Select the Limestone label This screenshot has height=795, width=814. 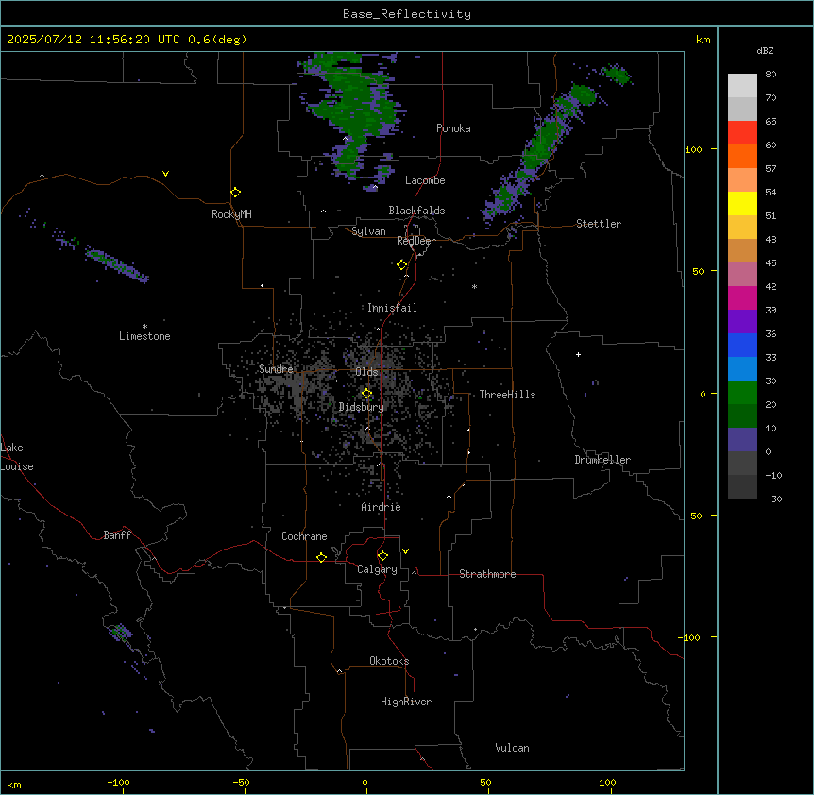click(144, 336)
